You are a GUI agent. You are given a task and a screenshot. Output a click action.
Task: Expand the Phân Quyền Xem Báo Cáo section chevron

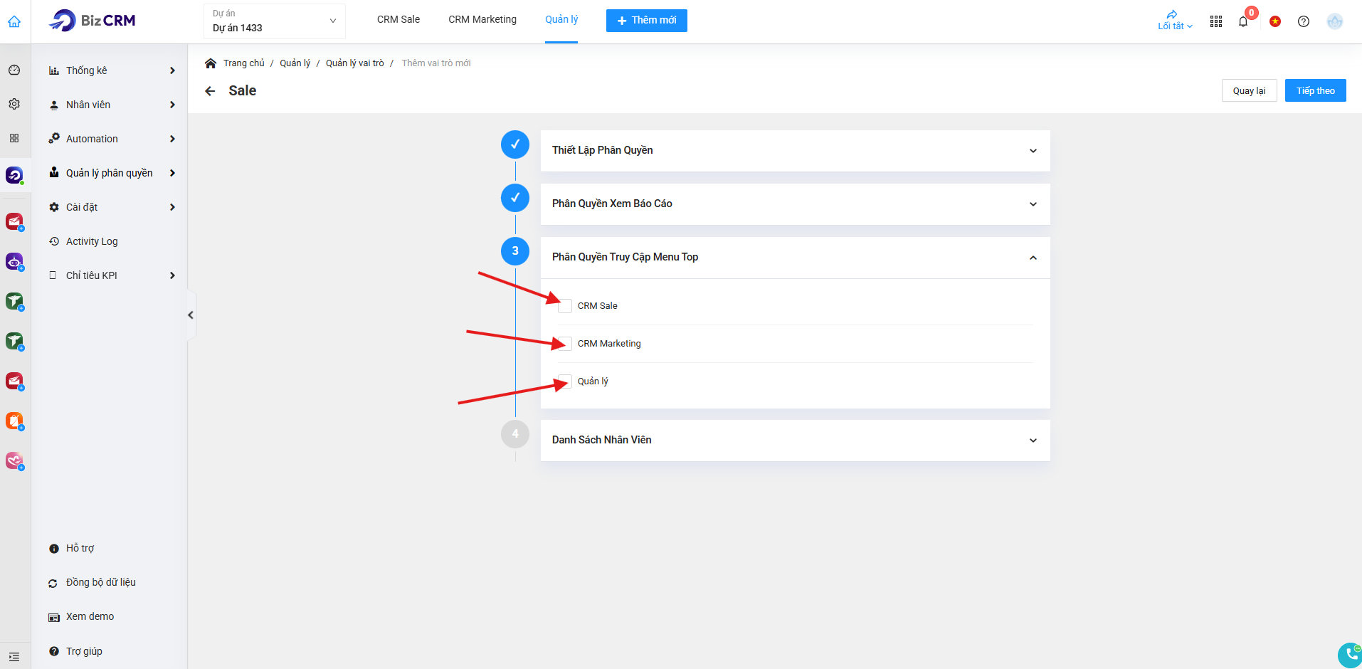[x=1033, y=204]
